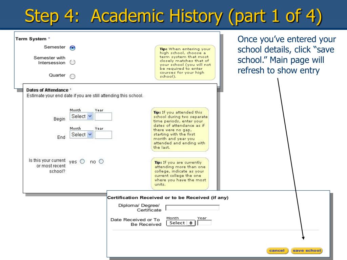Click the 'Once you've entered' instruction text
Image resolution: width=347 pixels, height=260 pixels.
click(x=287, y=55)
